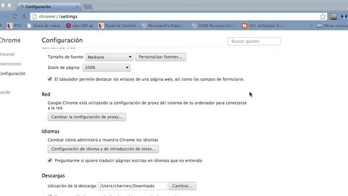Image resolution: width=348 pixels, height=196 pixels.
Task: Click the Cambiar download location button
Action: coord(182,186)
